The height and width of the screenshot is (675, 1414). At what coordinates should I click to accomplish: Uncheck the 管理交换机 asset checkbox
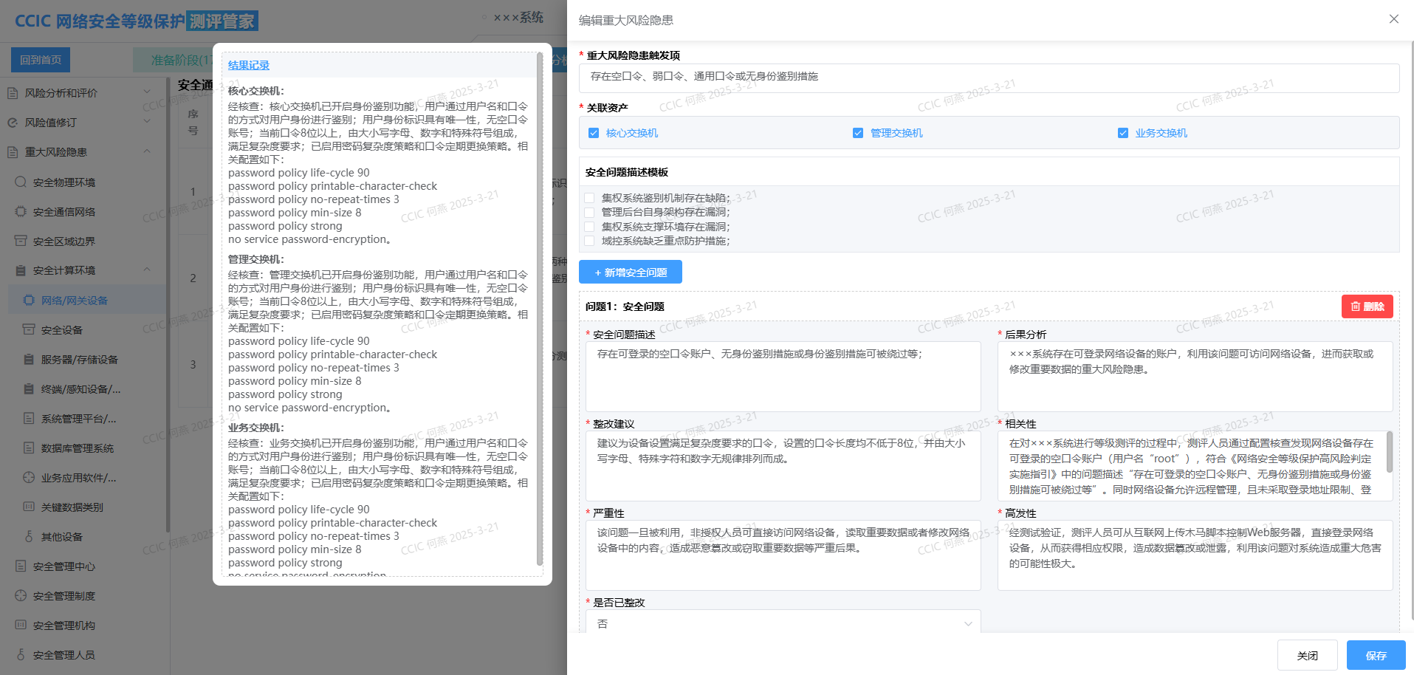pos(858,133)
